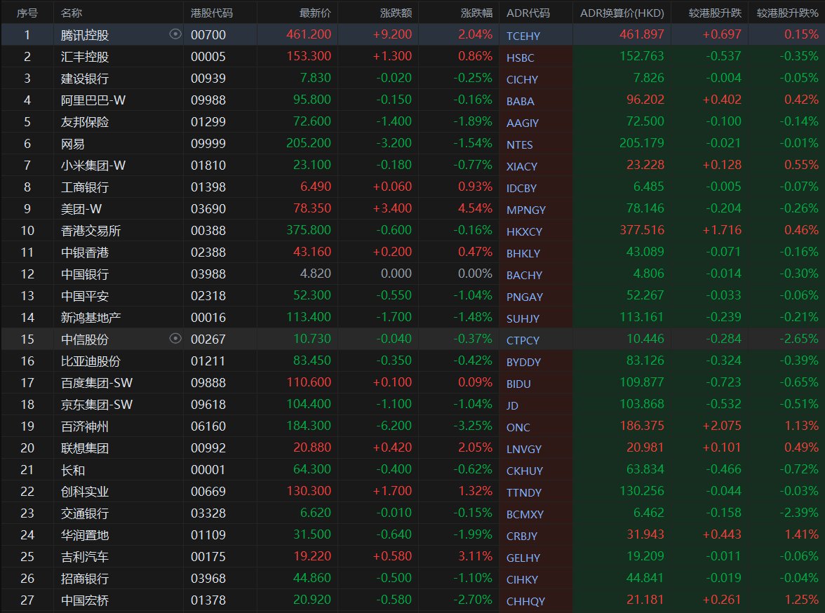Open ADR code BABA link
The image size is (825, 613).
[521, 101]
